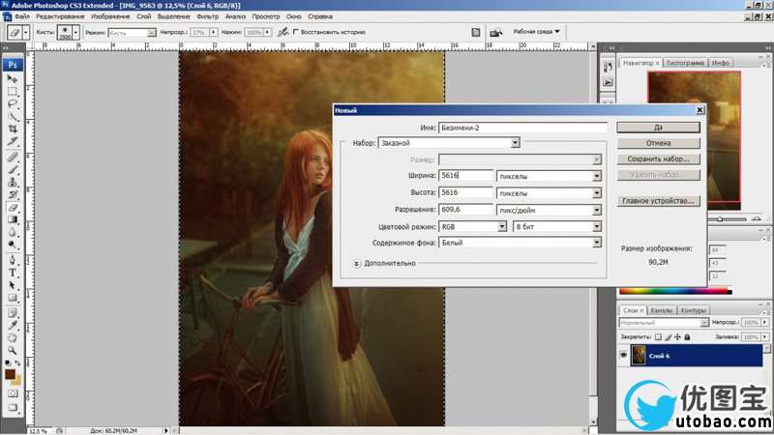
Task: Select the Move tool
Action: click(x=13, y=79)
